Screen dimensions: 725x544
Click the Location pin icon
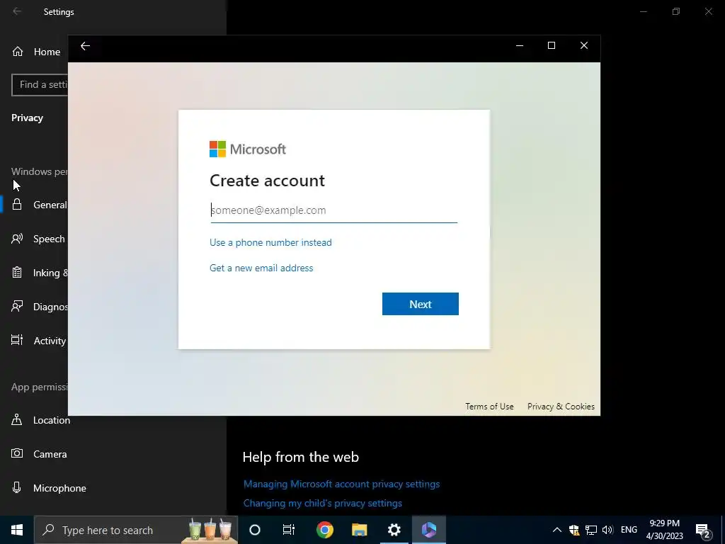click(x=17, y=419)
